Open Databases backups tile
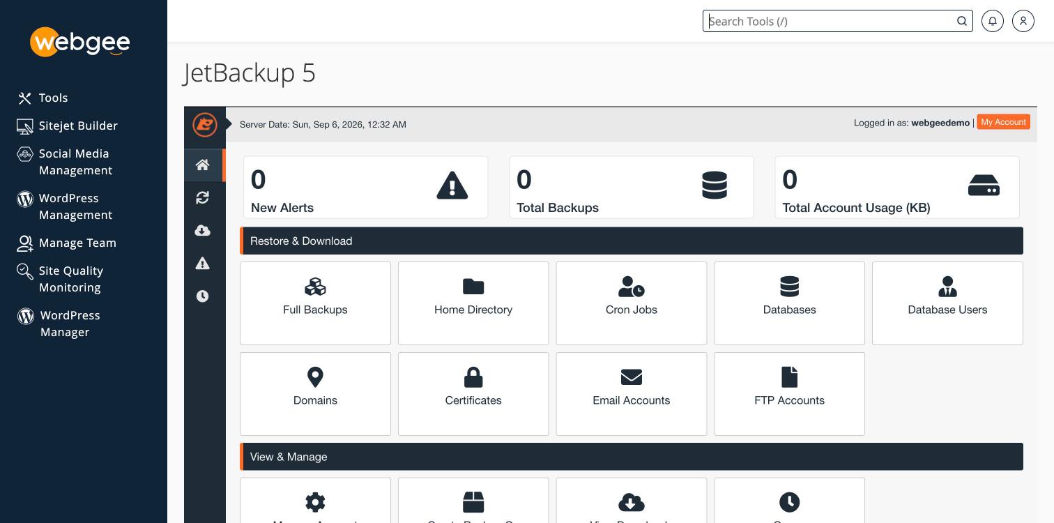The image size is (1054, 523). coord(789,303)
